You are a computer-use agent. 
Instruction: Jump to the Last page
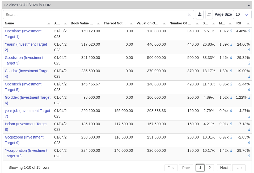click(239, 168)
